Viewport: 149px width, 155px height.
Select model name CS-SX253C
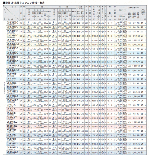pos(13,27)
